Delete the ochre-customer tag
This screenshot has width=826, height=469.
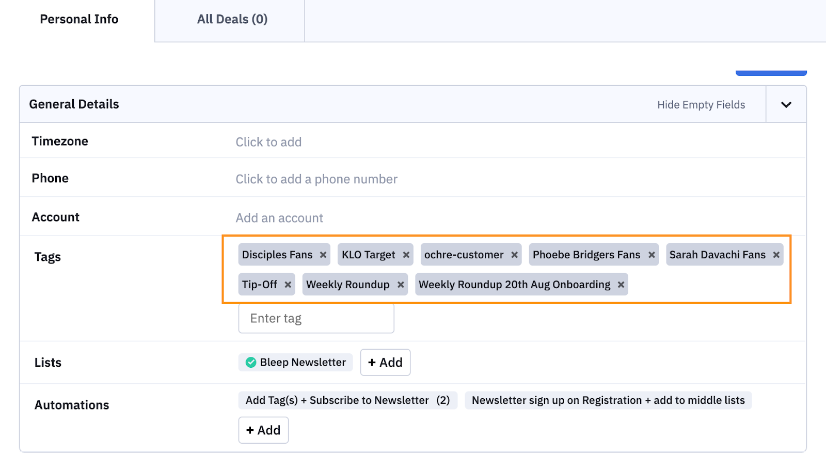pyautogui.click(x=514, y=255)
